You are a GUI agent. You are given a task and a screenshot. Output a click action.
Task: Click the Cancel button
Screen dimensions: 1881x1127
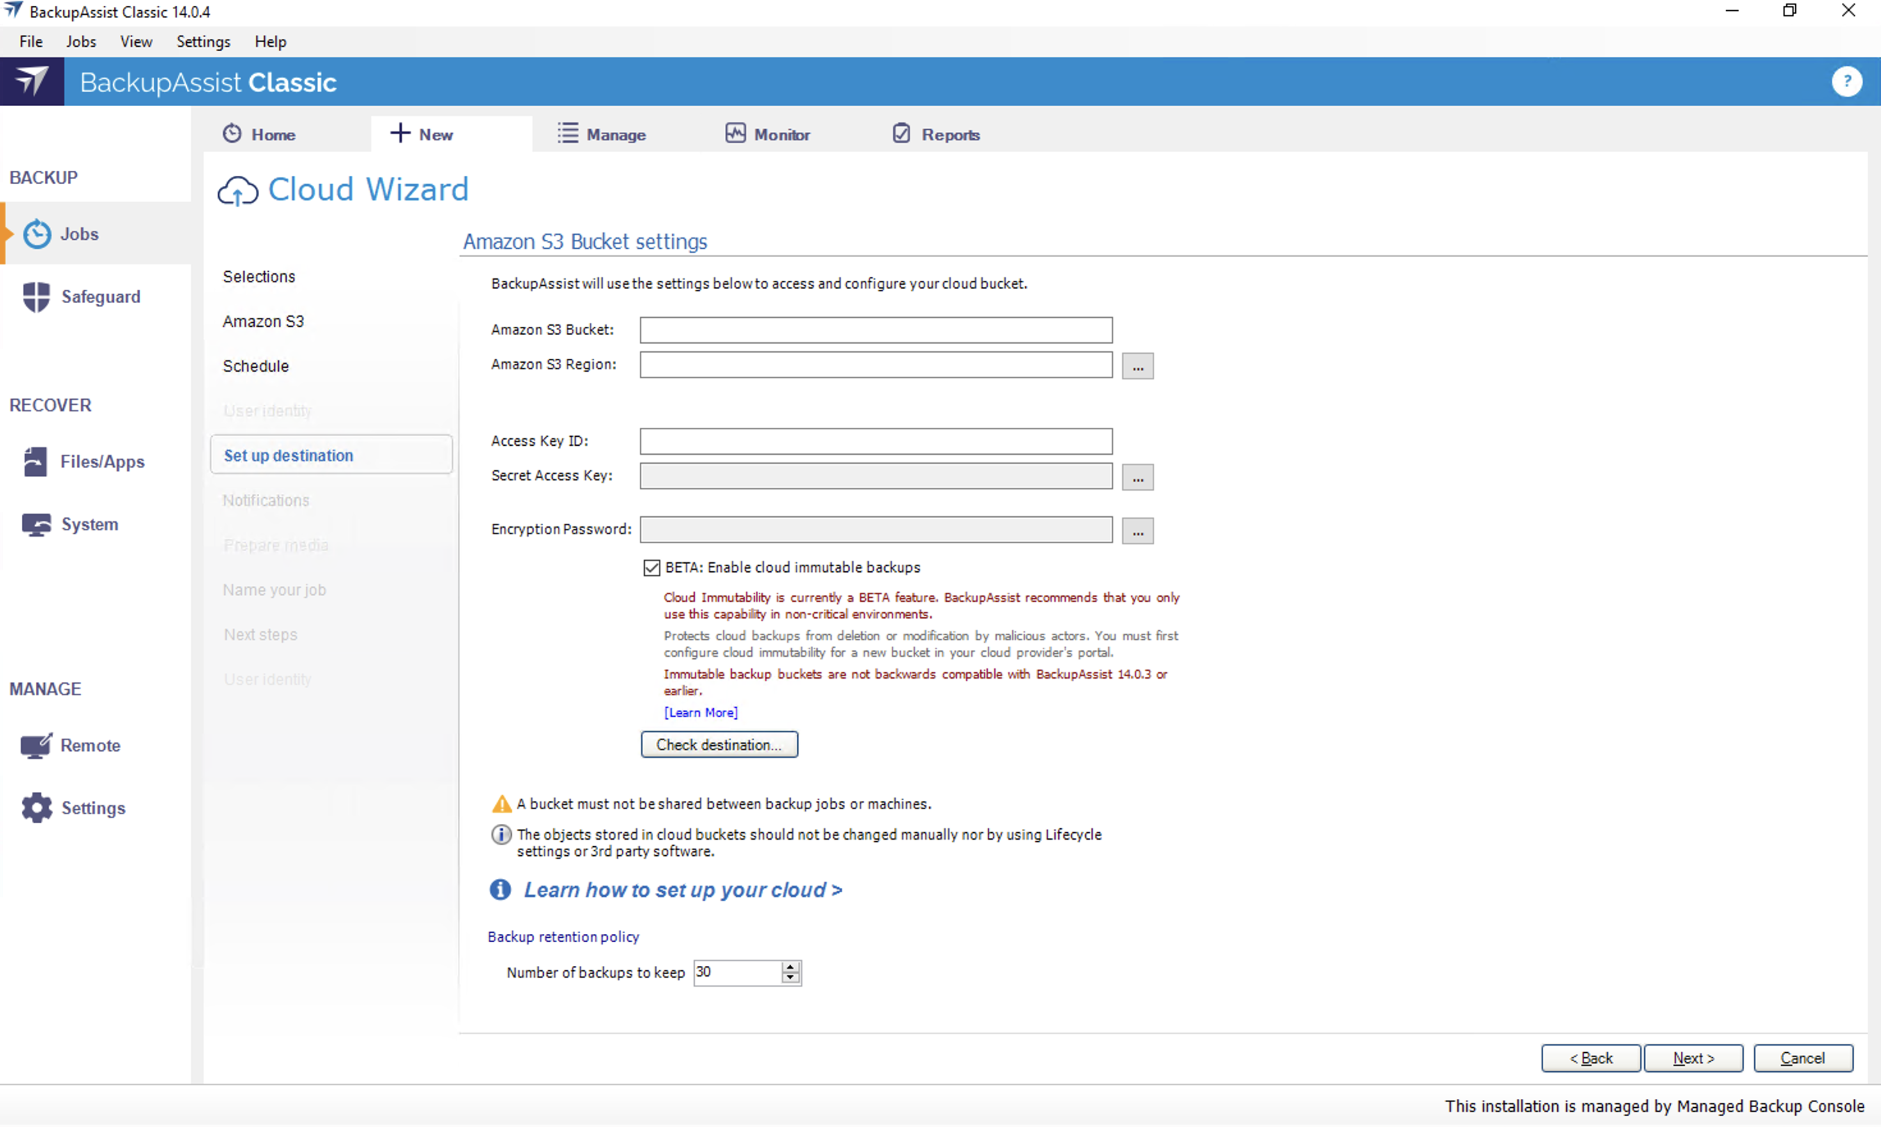(1802, 1058)
